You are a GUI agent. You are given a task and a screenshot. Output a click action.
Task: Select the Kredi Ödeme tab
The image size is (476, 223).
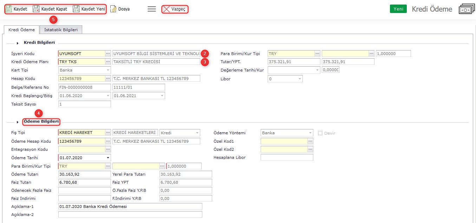(21, 30)
